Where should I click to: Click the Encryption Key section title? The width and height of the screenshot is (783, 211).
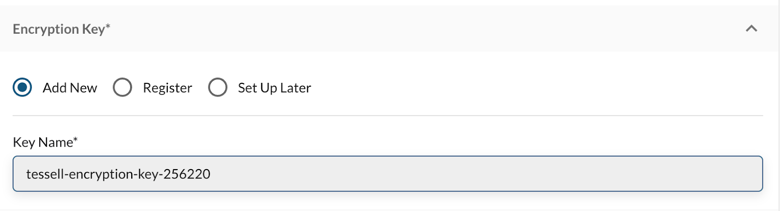click(59, 29)
